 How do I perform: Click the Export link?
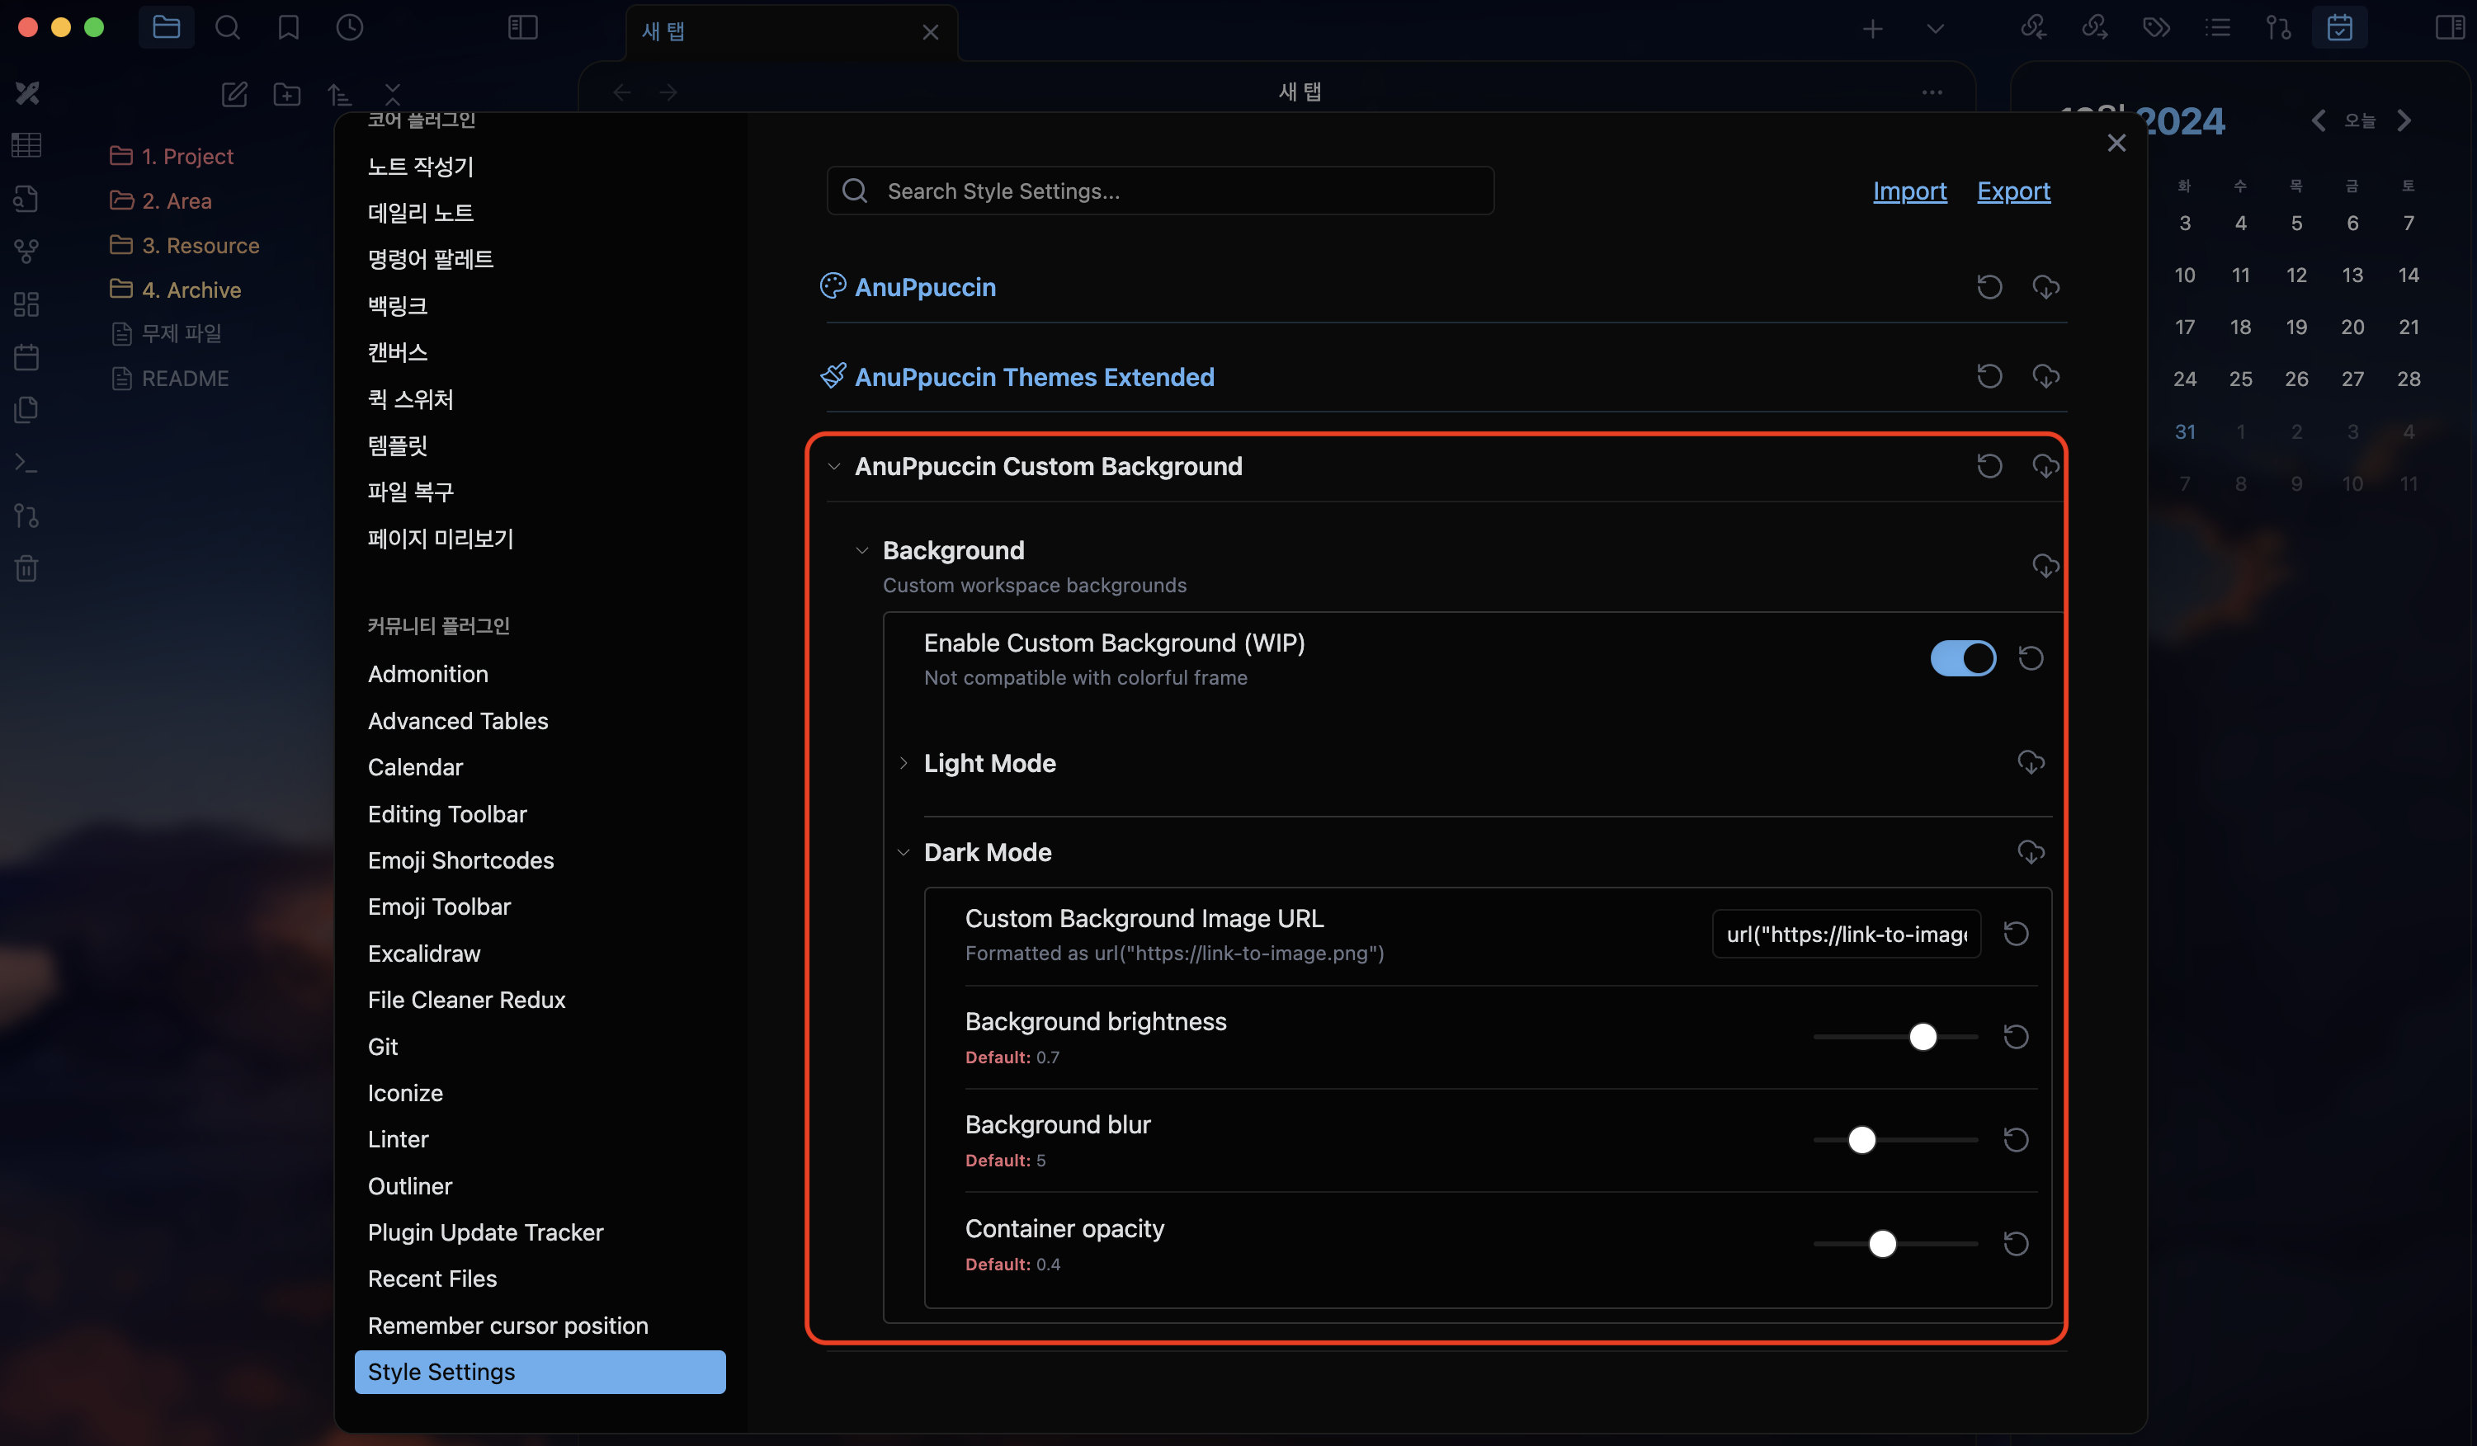2013,191
